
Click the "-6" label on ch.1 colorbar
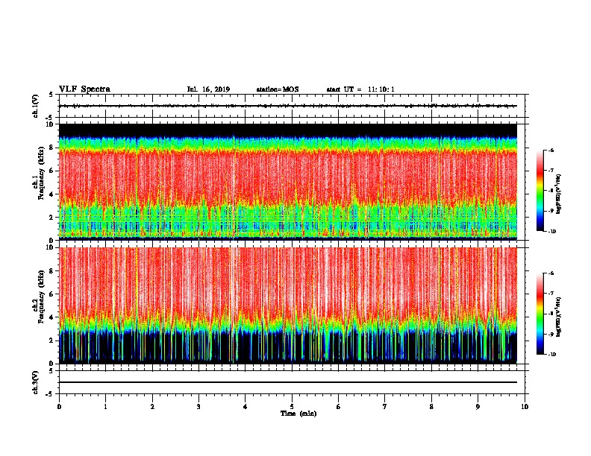coord(551,150)
